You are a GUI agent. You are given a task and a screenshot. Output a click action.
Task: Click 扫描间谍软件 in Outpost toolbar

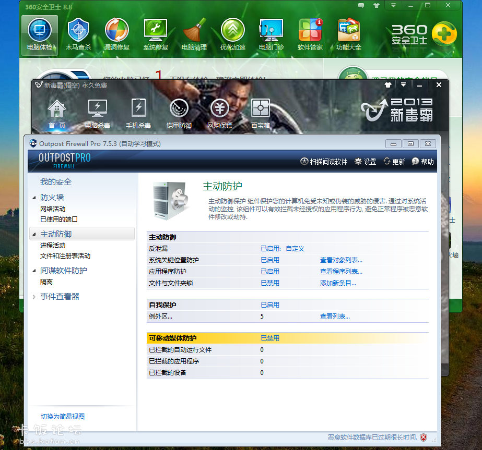click(324, 162)
